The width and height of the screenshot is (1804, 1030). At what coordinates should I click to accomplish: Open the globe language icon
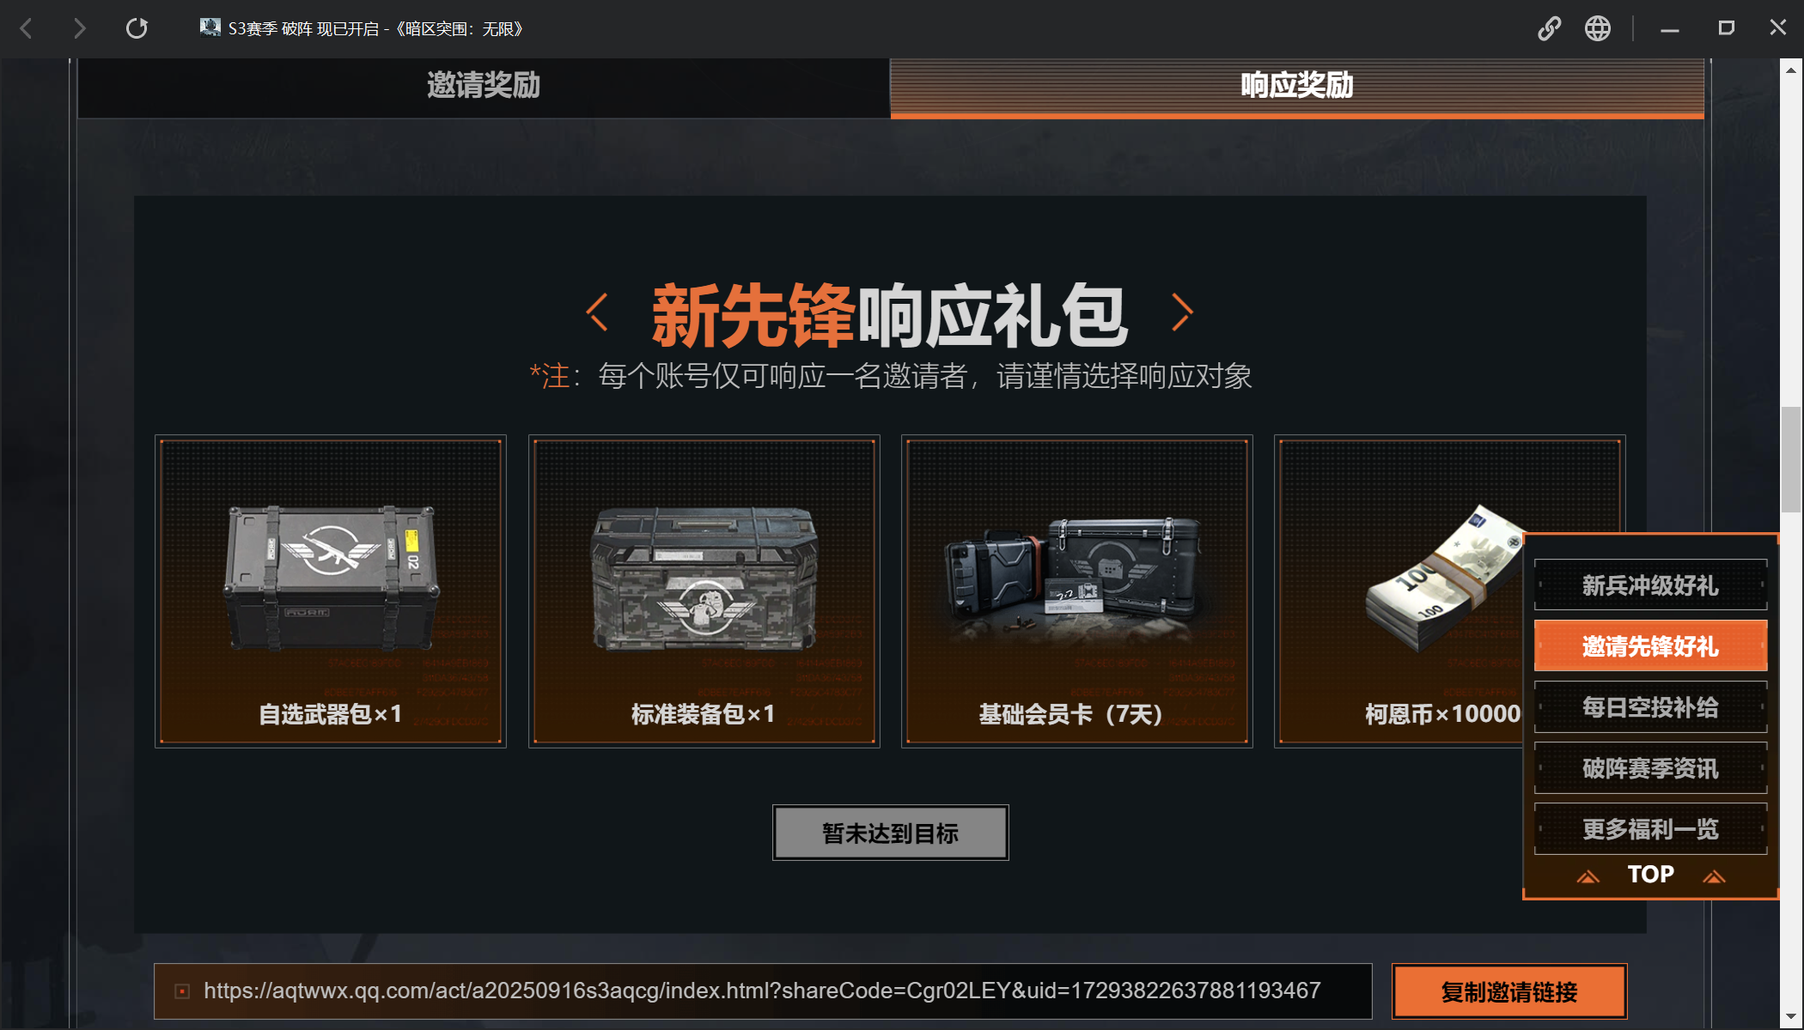coord(1598,28)
